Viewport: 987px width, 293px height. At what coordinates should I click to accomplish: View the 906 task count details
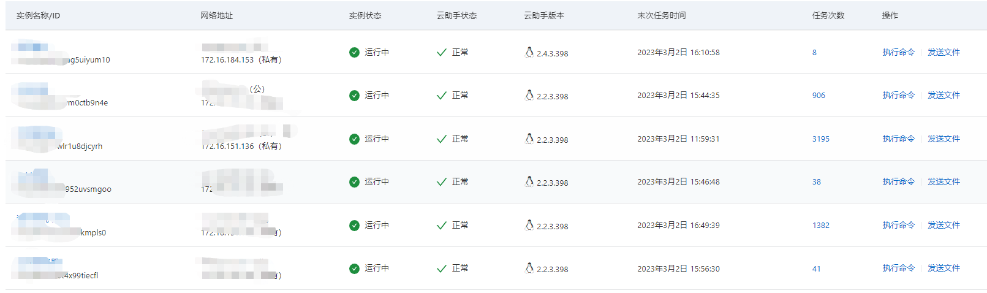pos(819,96)
